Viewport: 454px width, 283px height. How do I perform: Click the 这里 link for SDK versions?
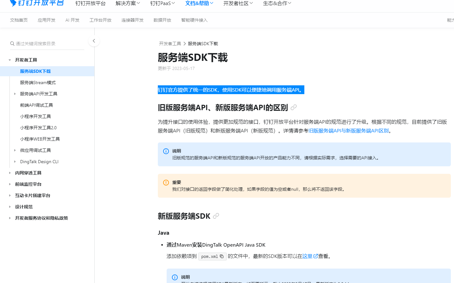307,256
